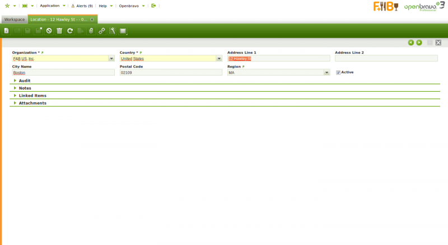Expand the Attachments section
This screenshot has height=245, width=448.
32,103
